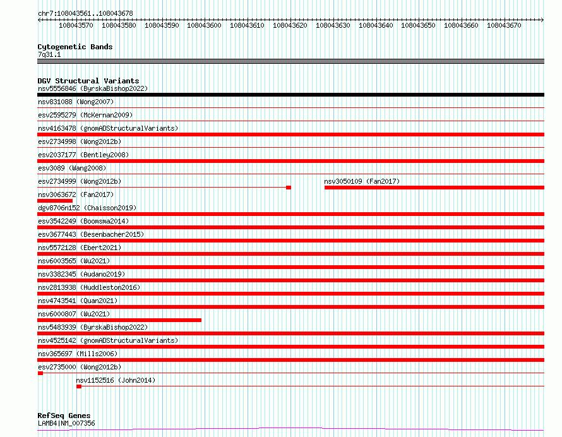Select the Cytogenetic Bands track heading
Image resolution: width=562 pixels, height=437 pixels.
(75, 47)
